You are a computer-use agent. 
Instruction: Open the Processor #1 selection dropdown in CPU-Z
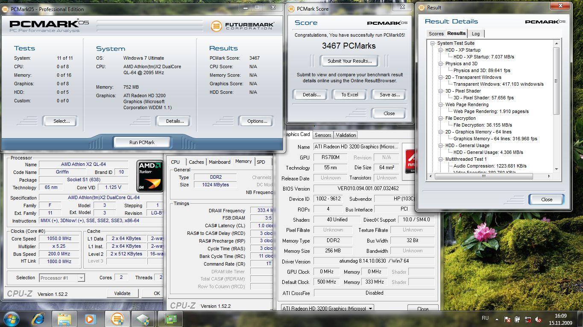pos(62,278)
